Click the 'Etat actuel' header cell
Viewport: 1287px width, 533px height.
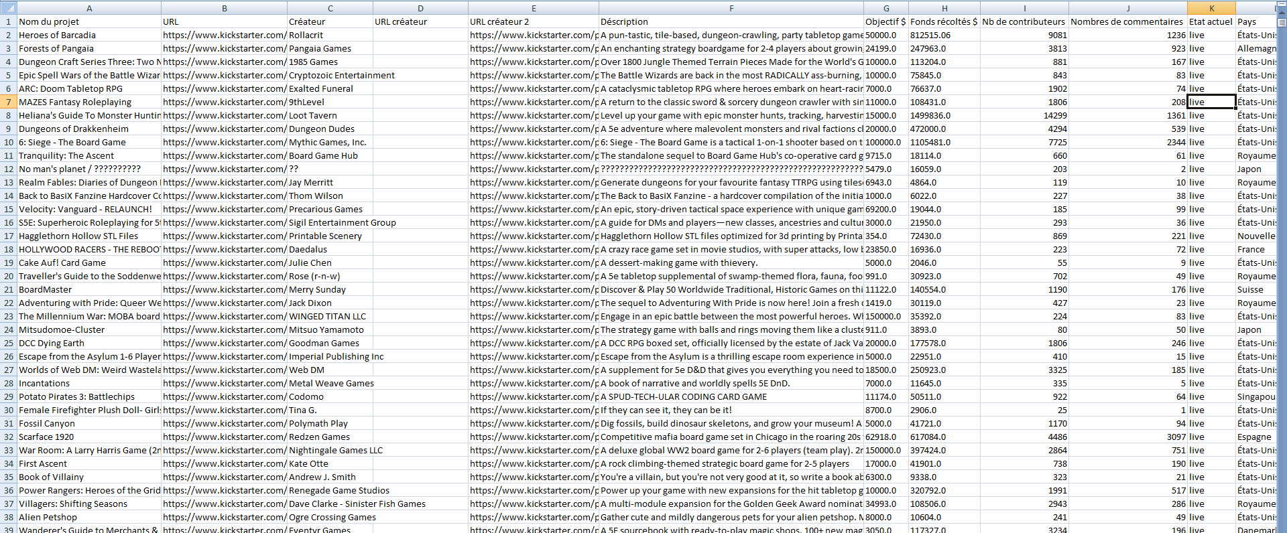point(1211,21)
